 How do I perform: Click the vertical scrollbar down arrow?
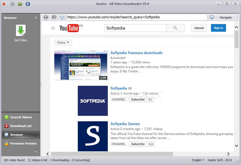coord(236,146)
